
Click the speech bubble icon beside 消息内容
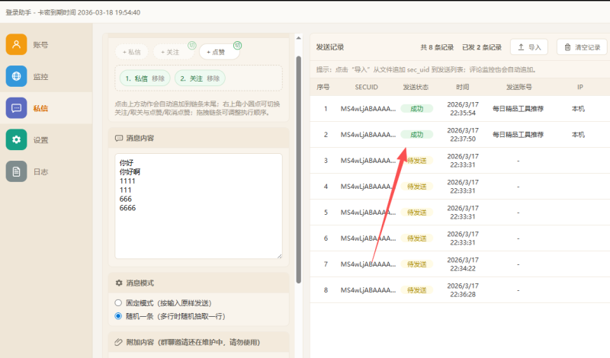tap(119, 138)
